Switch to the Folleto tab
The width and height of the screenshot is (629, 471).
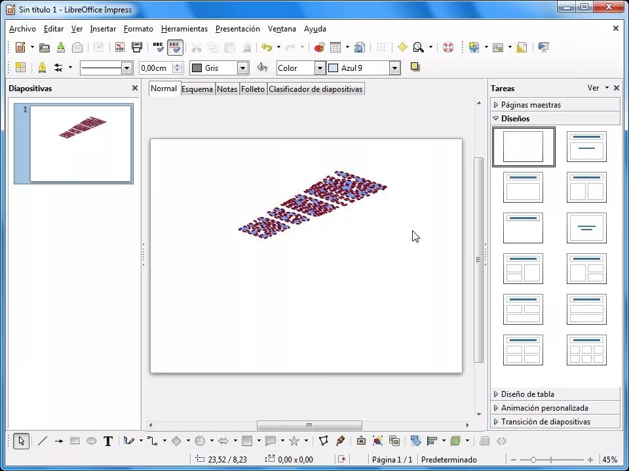pos(253,89)
